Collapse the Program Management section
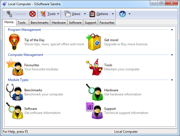The width and height of the screenshot is (180, 136). point(172,30)
